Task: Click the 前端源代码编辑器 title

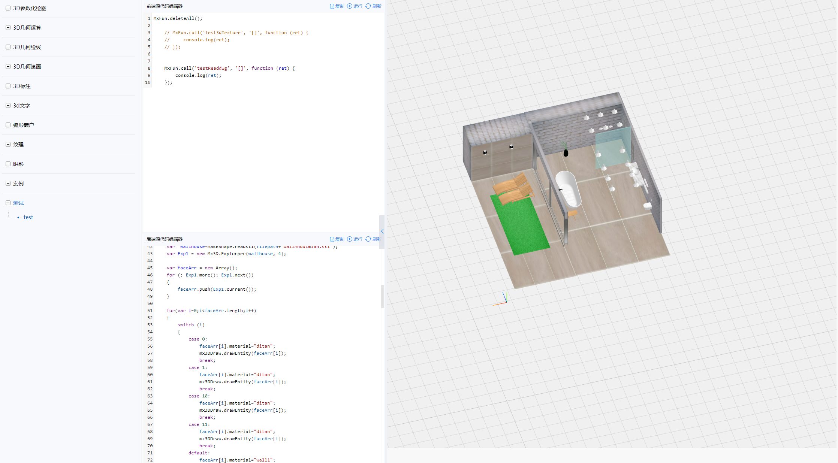Action: coord(165,6)
